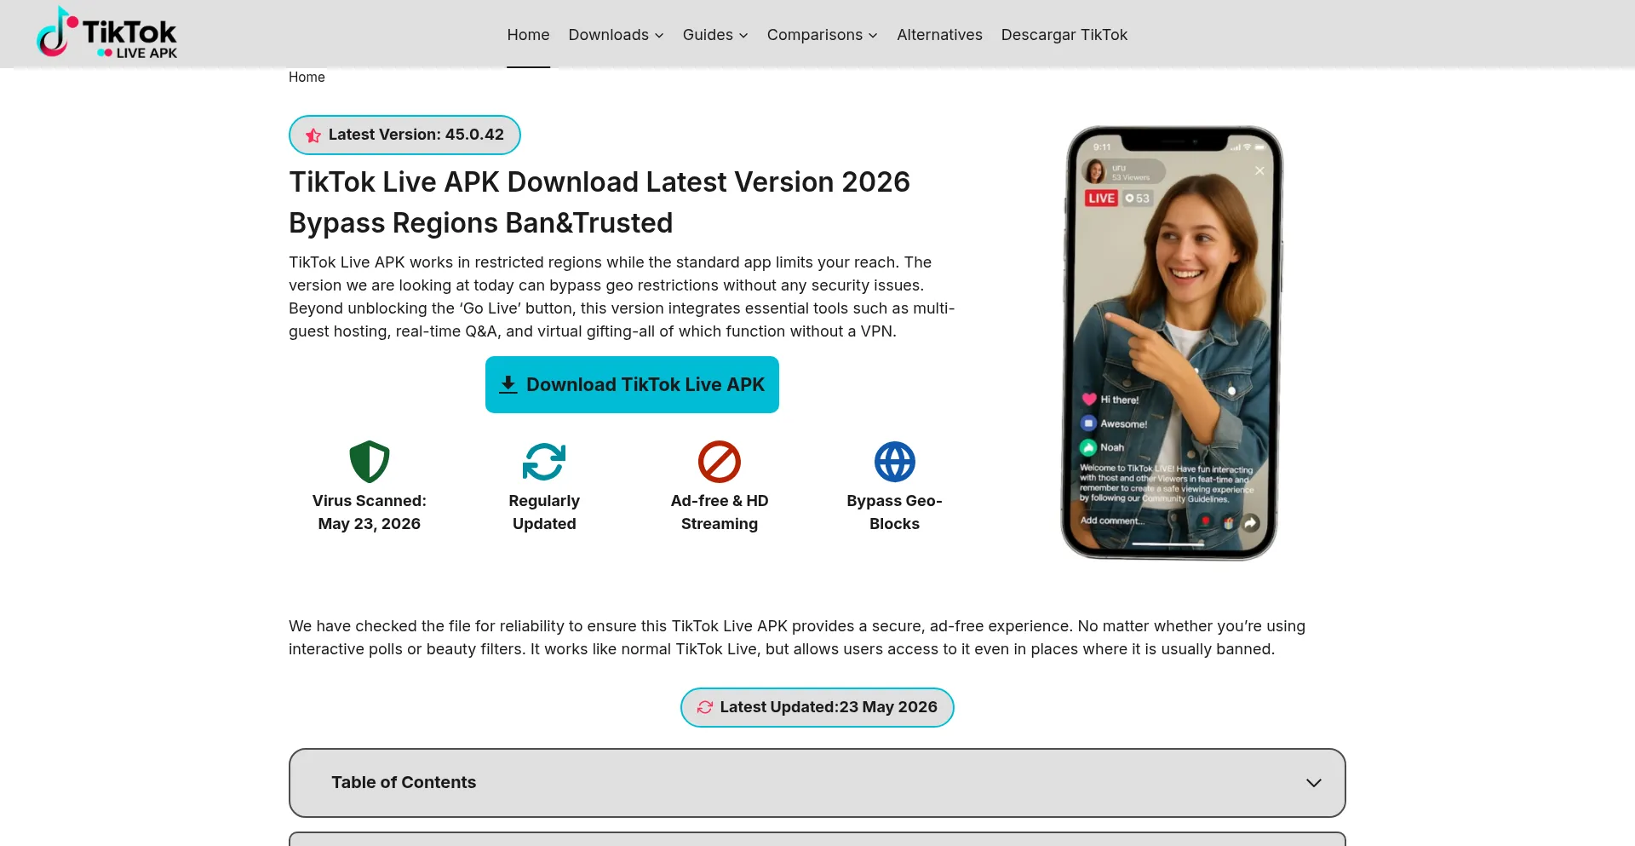Open the Descargar TikTok link
The width and height of the screenshot is (1635, 846).
coord(1064,35)
